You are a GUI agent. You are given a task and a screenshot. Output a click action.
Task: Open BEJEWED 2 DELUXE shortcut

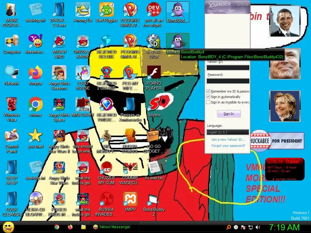[107, 78]
